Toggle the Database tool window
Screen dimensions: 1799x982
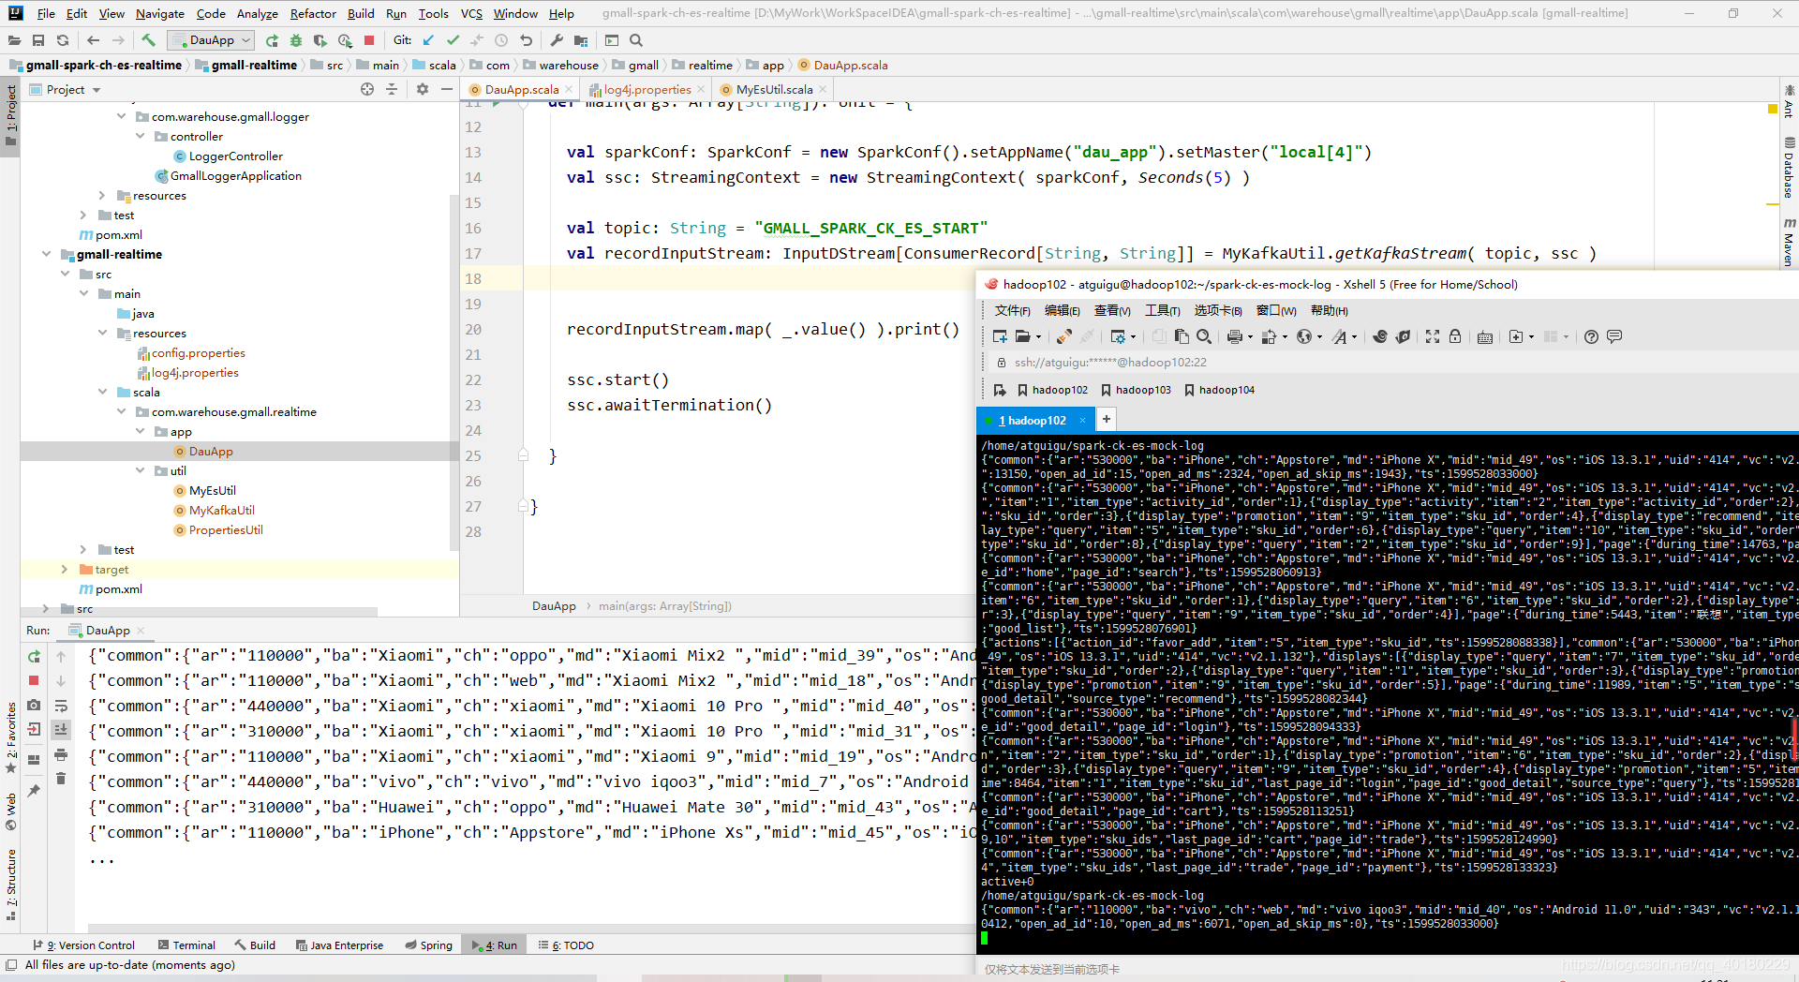(x=1789, y=168)
